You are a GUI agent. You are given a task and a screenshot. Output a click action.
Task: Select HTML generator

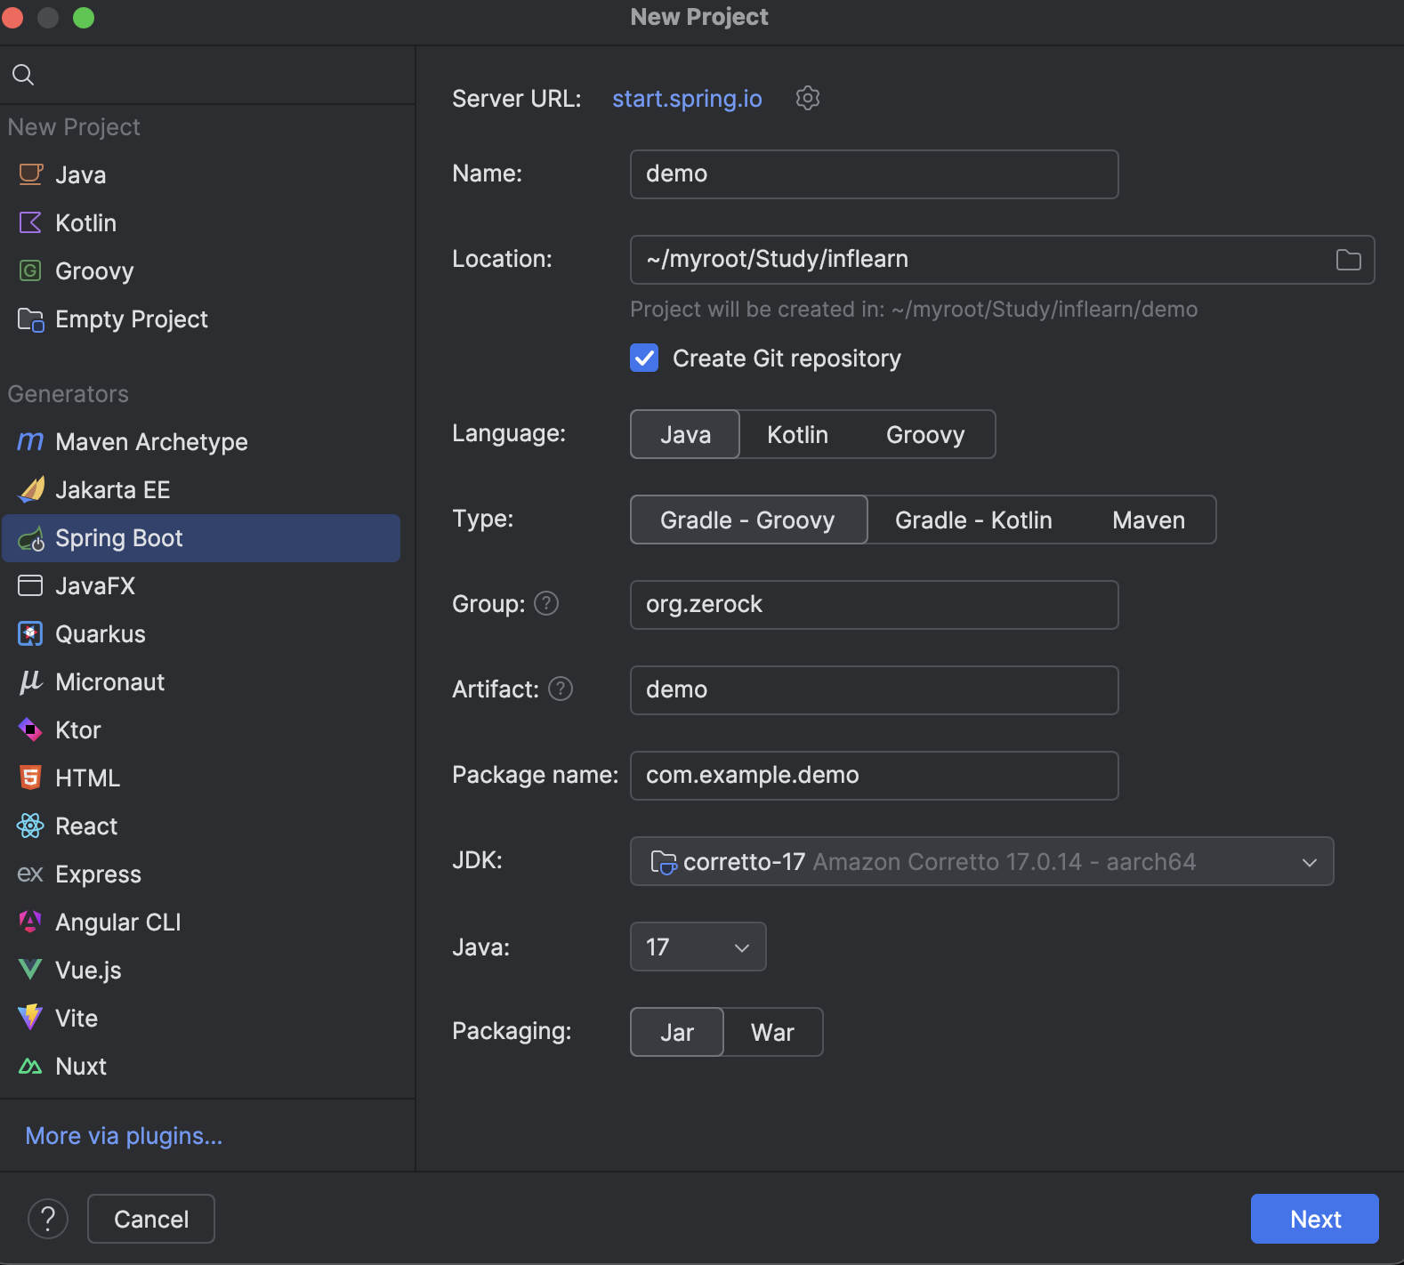201,778
